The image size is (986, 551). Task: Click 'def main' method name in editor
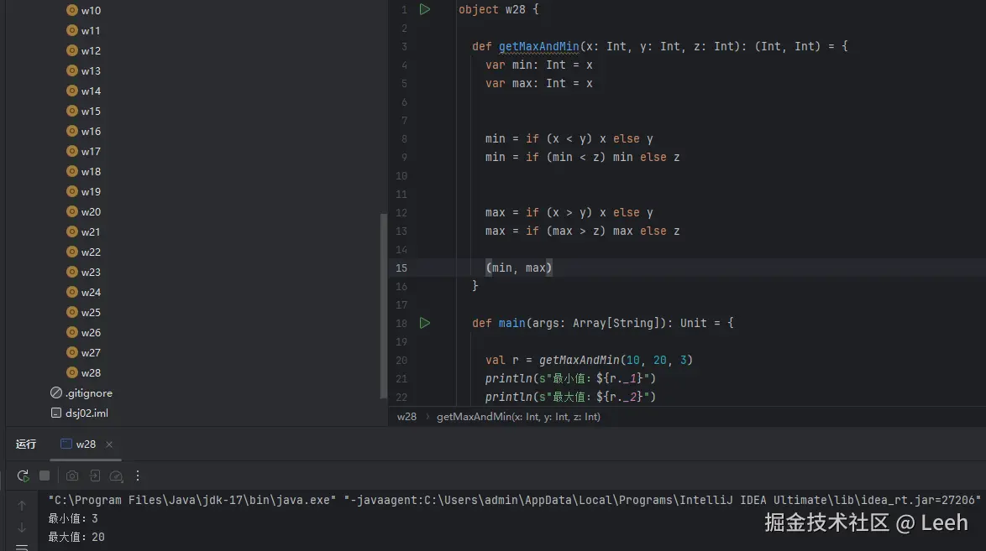511,323
